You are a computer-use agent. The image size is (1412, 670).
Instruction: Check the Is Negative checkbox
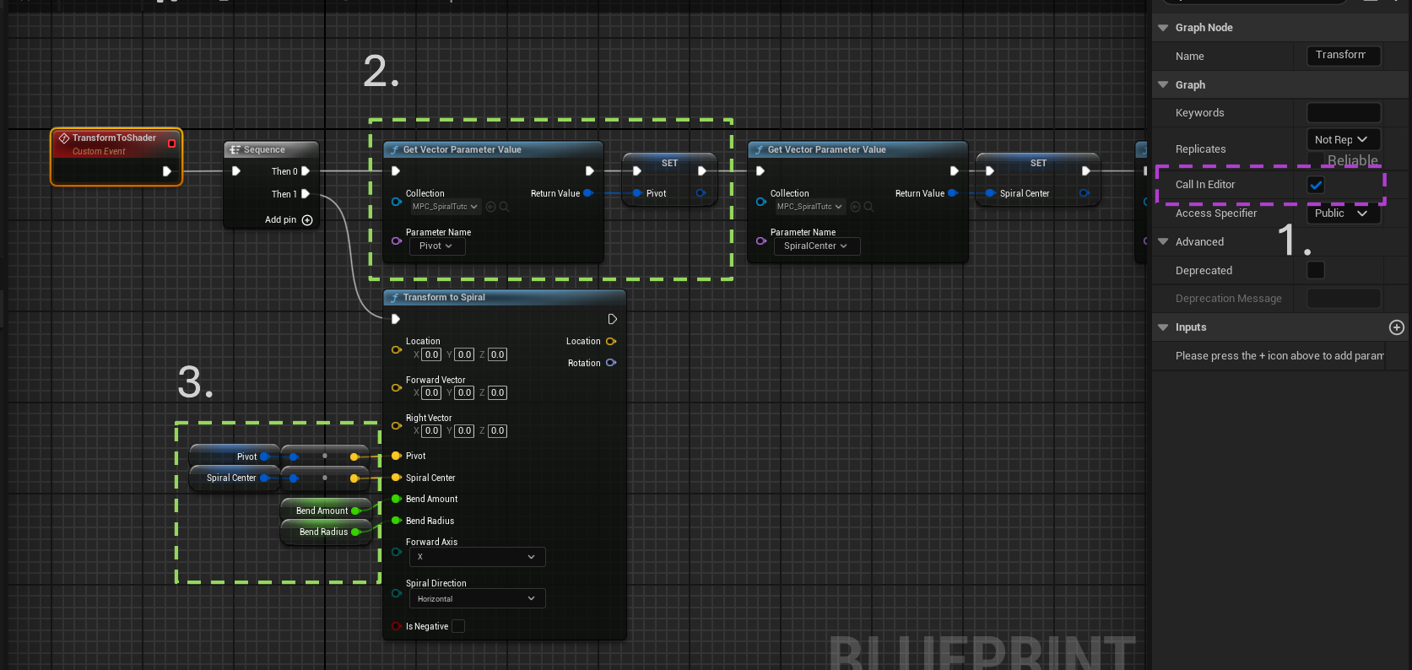458,626
